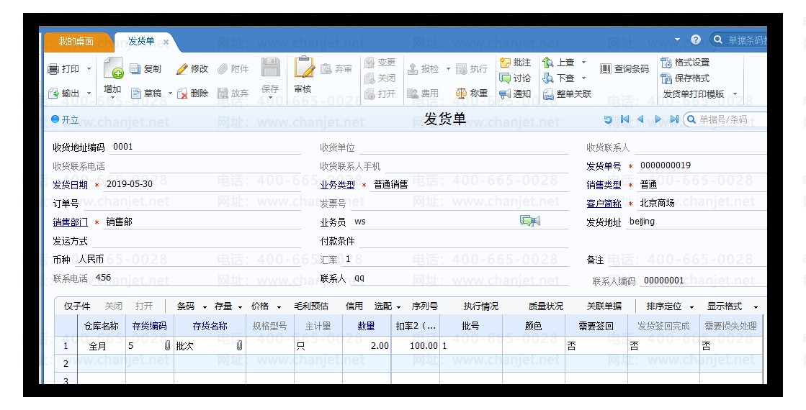Click the 保存 save disk icon
Viewport: 806px width, 410px height.
click(x=270, y=68)
